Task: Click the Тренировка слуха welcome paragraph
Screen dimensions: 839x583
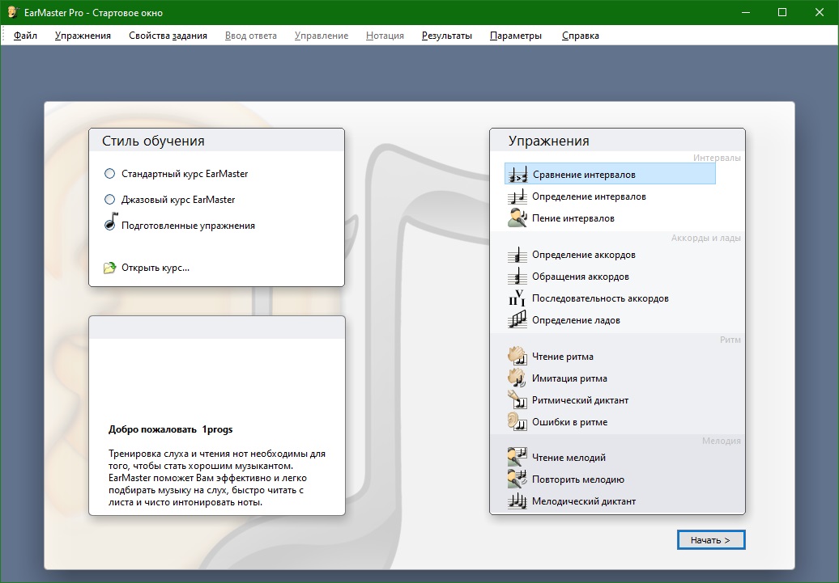Action: click(x=217, y=478)
